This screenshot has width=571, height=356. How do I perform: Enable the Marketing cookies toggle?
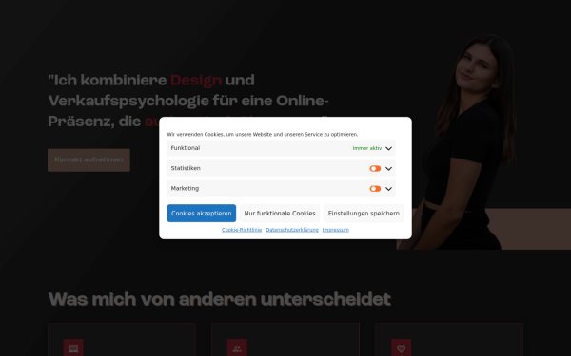tap(375, 189)
